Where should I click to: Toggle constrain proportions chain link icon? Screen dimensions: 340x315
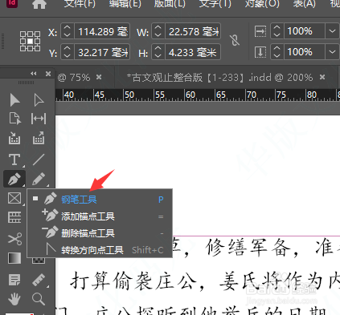tap(235, 41)
